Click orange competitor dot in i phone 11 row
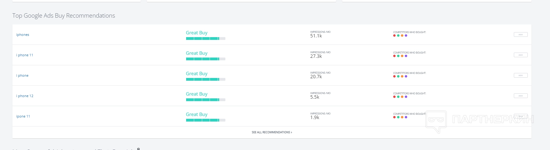Screen dimensions: 550x150 pyautogui.click(x=402, y=56)
